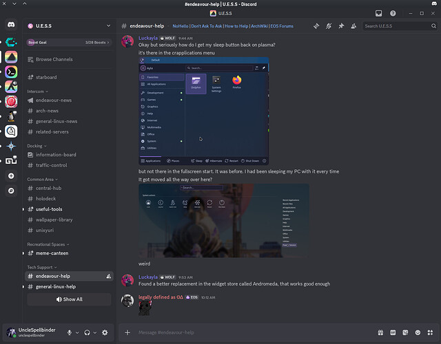Image resolution: width=441 pixels, height=344 pixels.
Task: Show pinned messages in channel
Action: 341,25
